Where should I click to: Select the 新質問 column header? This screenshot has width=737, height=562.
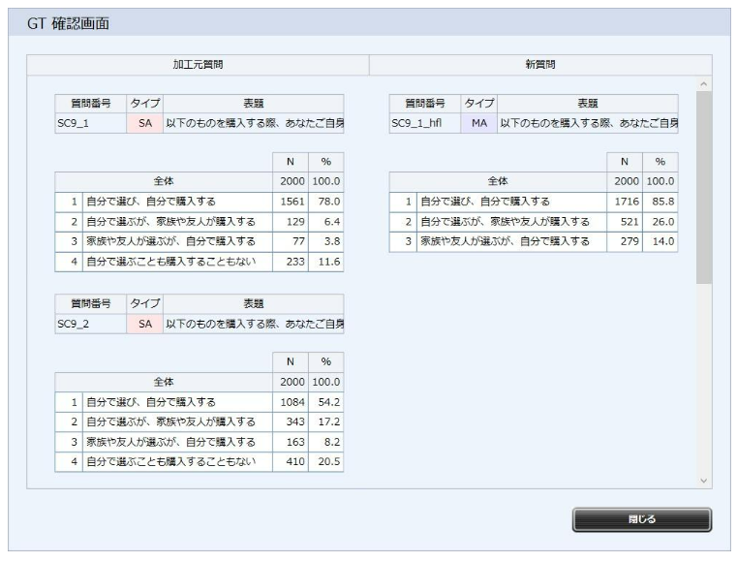tap(540, 64)
